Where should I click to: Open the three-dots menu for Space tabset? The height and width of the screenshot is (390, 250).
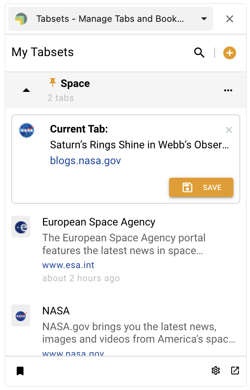click(228, 90)
